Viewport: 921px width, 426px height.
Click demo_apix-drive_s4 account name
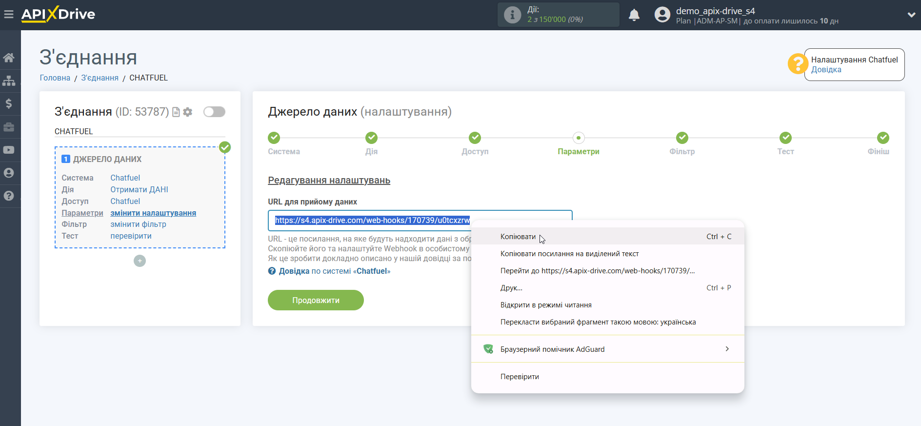tap(715, 11)
